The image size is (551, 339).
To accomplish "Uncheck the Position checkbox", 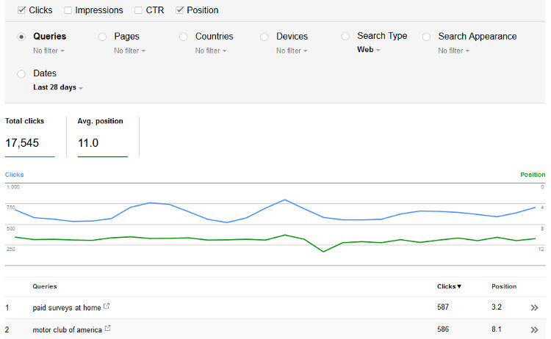I will [x=179, y=10].
